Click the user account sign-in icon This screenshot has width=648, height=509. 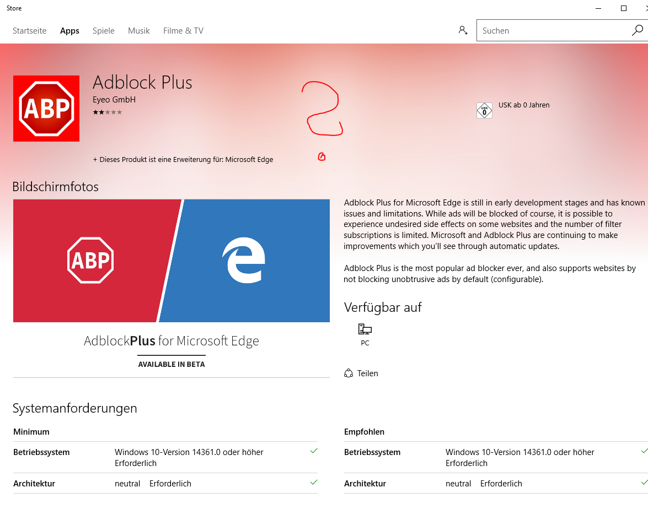pyautogui.click(x=463, y=30)
